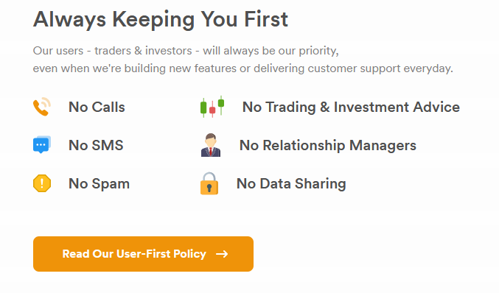Viewport: 499px width, 293px height.
Task: Click the Always Keeping You First heading
Action: pos(161,20)
